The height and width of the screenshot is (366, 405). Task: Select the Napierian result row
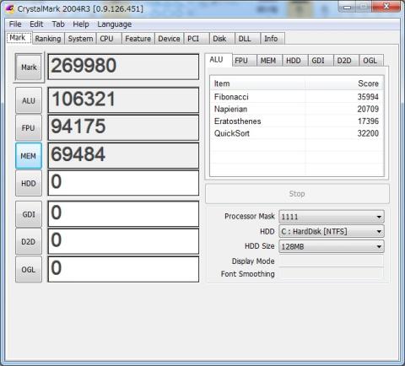pos(297,109)
